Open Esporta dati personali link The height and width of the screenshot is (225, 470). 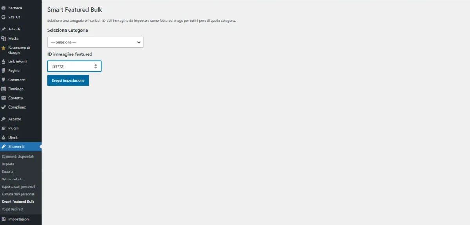point(18,187)
